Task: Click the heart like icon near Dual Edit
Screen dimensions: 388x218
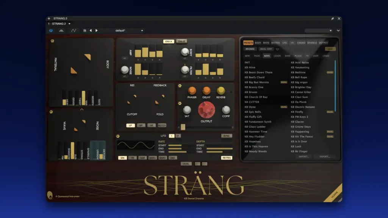Action: click(x=277, y=49)
